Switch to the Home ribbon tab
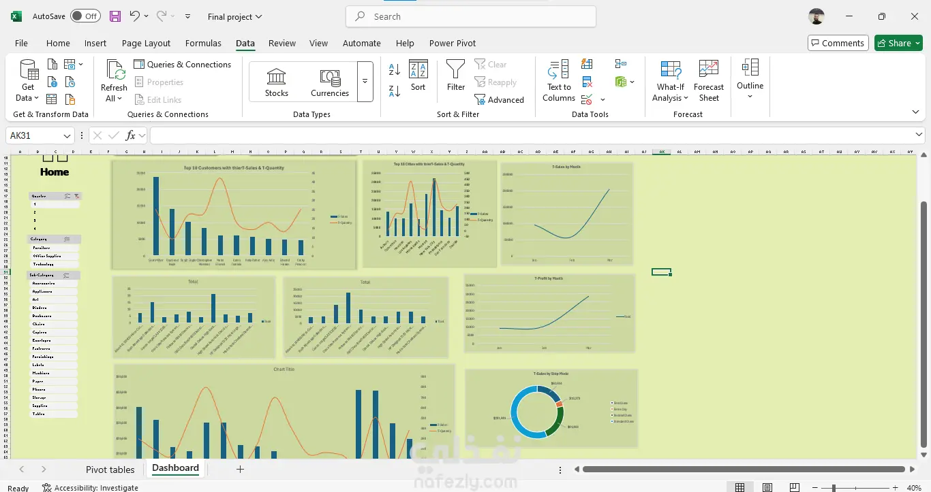The height and width of the screenshot is (492, 931). point(58,43)
